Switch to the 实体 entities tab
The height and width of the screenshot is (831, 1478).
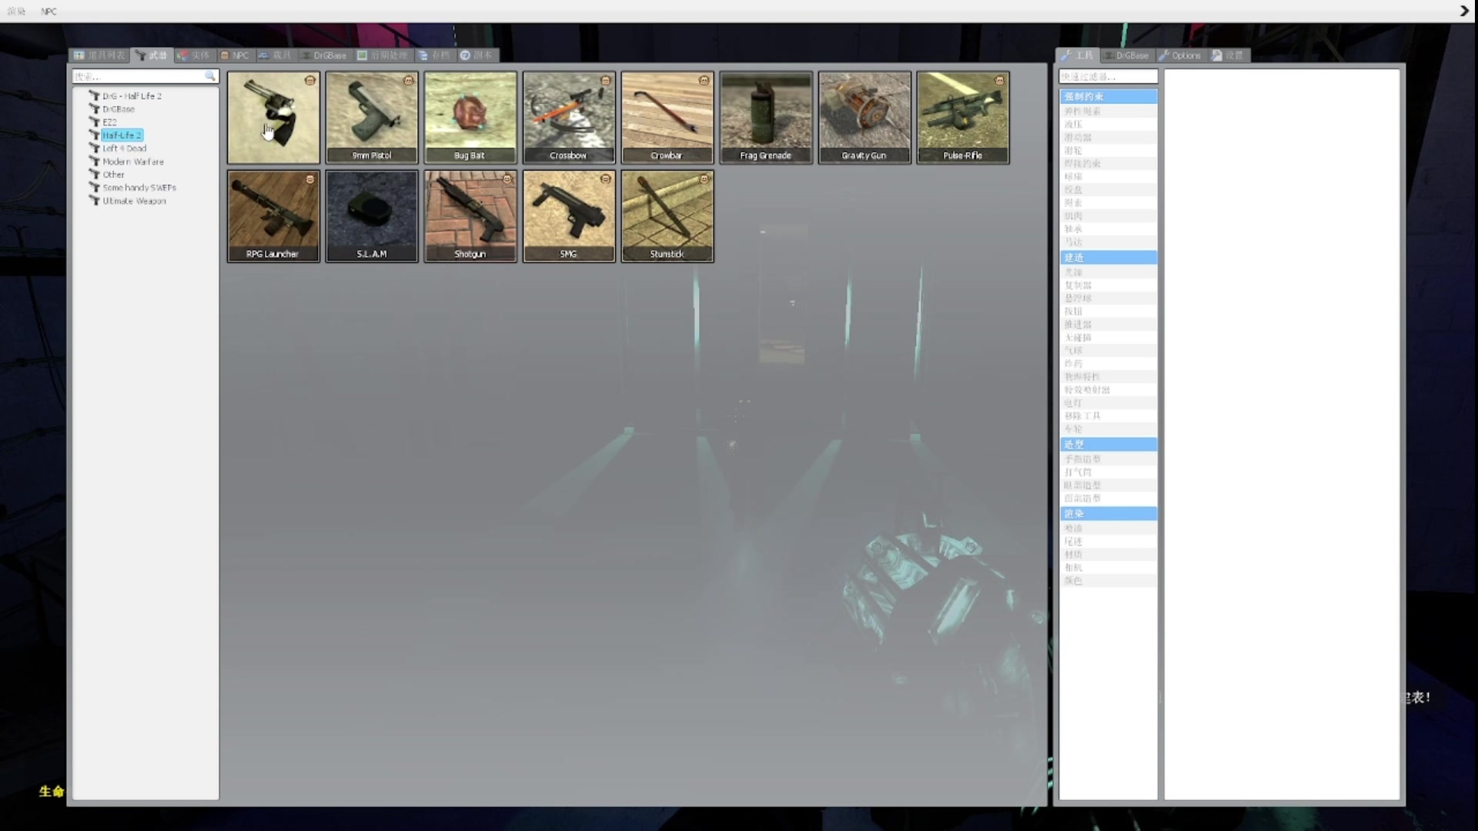point(193,55)
